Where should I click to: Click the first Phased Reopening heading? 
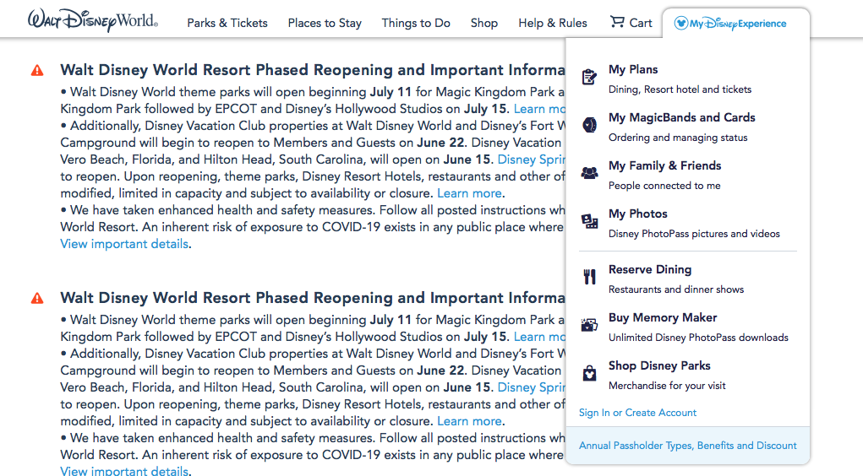coord(313,70)
